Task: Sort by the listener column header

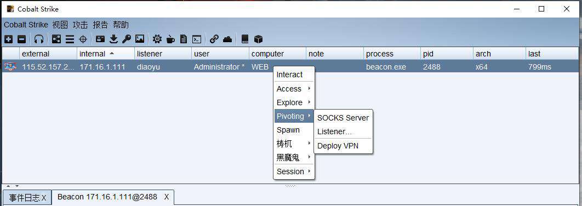Action: click(163, 54)
